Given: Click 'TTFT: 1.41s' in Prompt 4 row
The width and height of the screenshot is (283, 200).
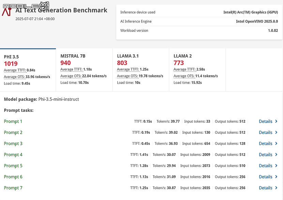Looking at the screenshot, I should point(139,155).
